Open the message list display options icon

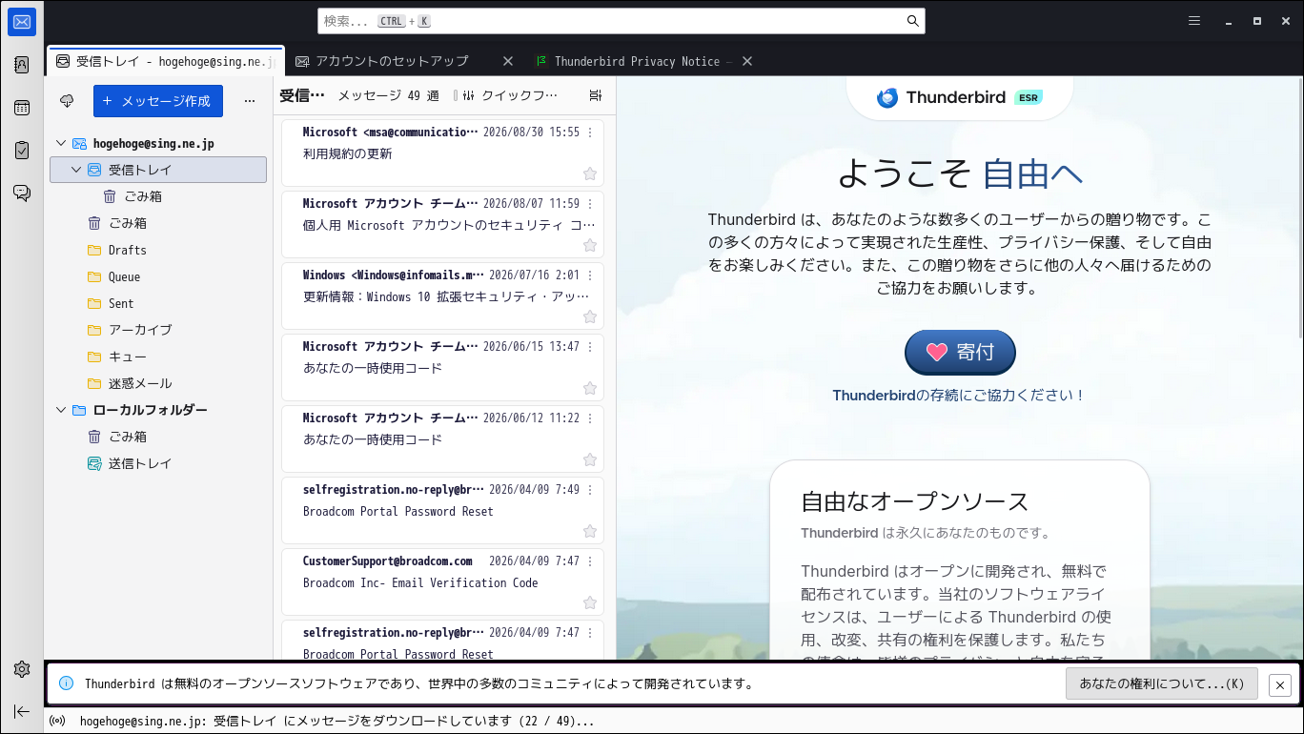coord(596,95)
